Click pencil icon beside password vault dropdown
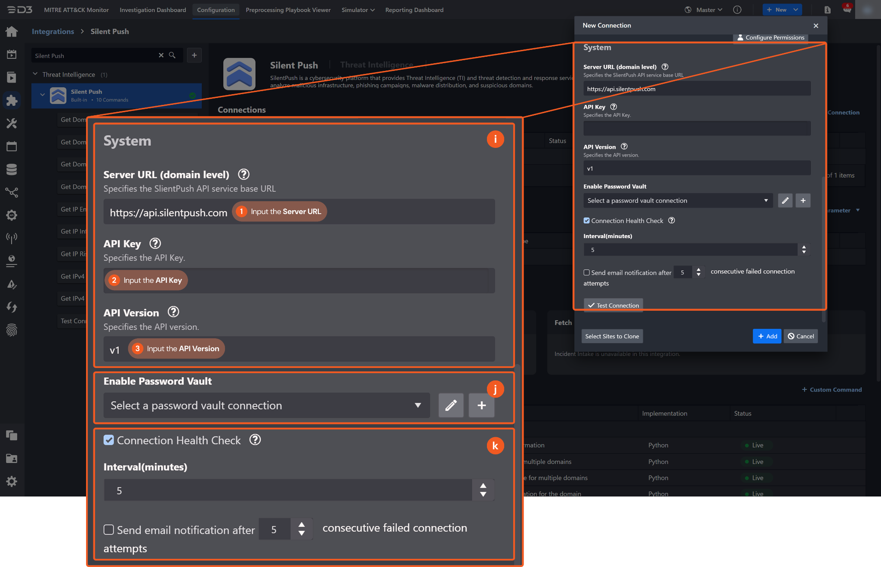The width and height of the screenshot is (881, 567). [x=785, y=201]
